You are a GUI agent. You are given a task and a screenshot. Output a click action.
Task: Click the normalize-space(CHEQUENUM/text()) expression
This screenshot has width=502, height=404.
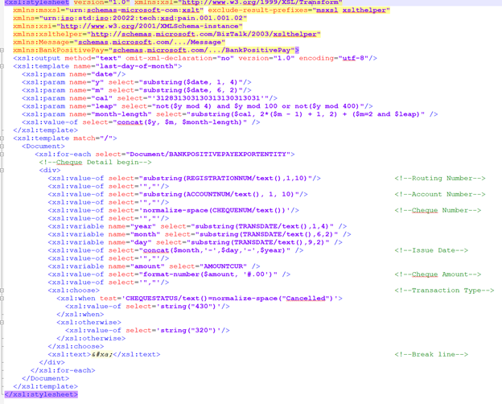pyautogui.click(x=214, y=211)
